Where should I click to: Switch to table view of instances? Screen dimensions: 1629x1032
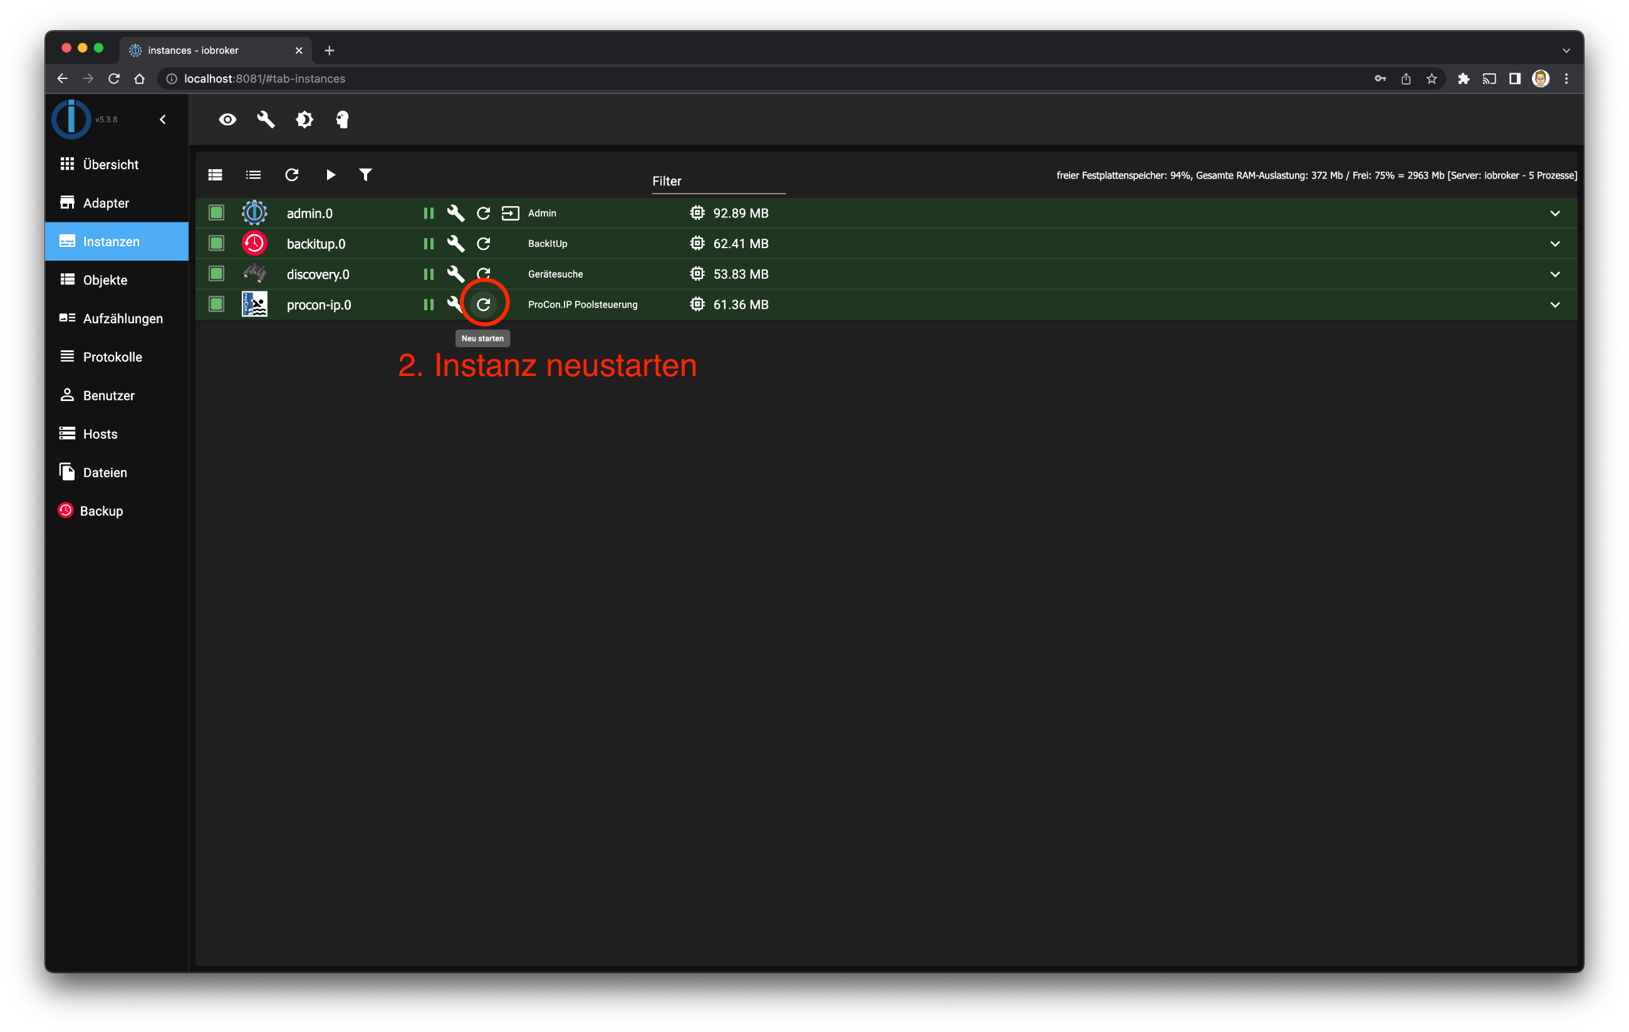pos(215,175)
